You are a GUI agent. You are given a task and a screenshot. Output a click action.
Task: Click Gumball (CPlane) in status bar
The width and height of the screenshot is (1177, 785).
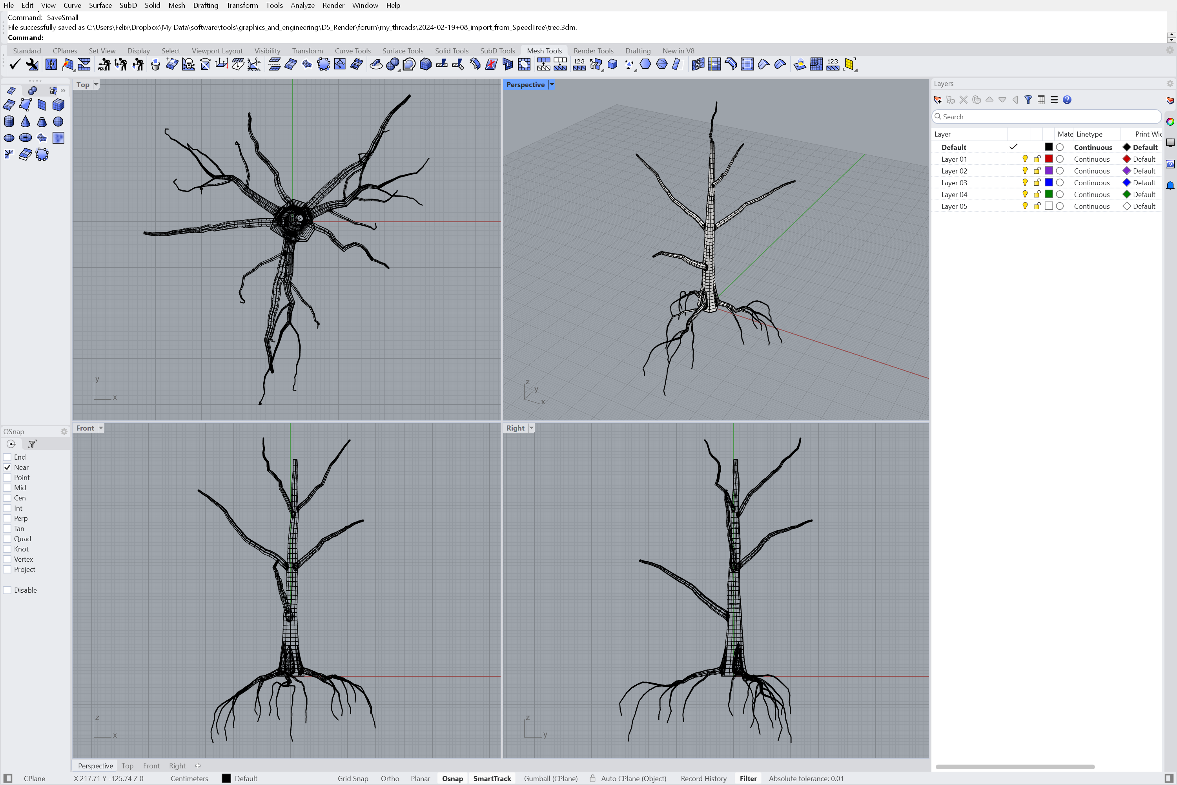pyautogui.click(x=550, y=778)
